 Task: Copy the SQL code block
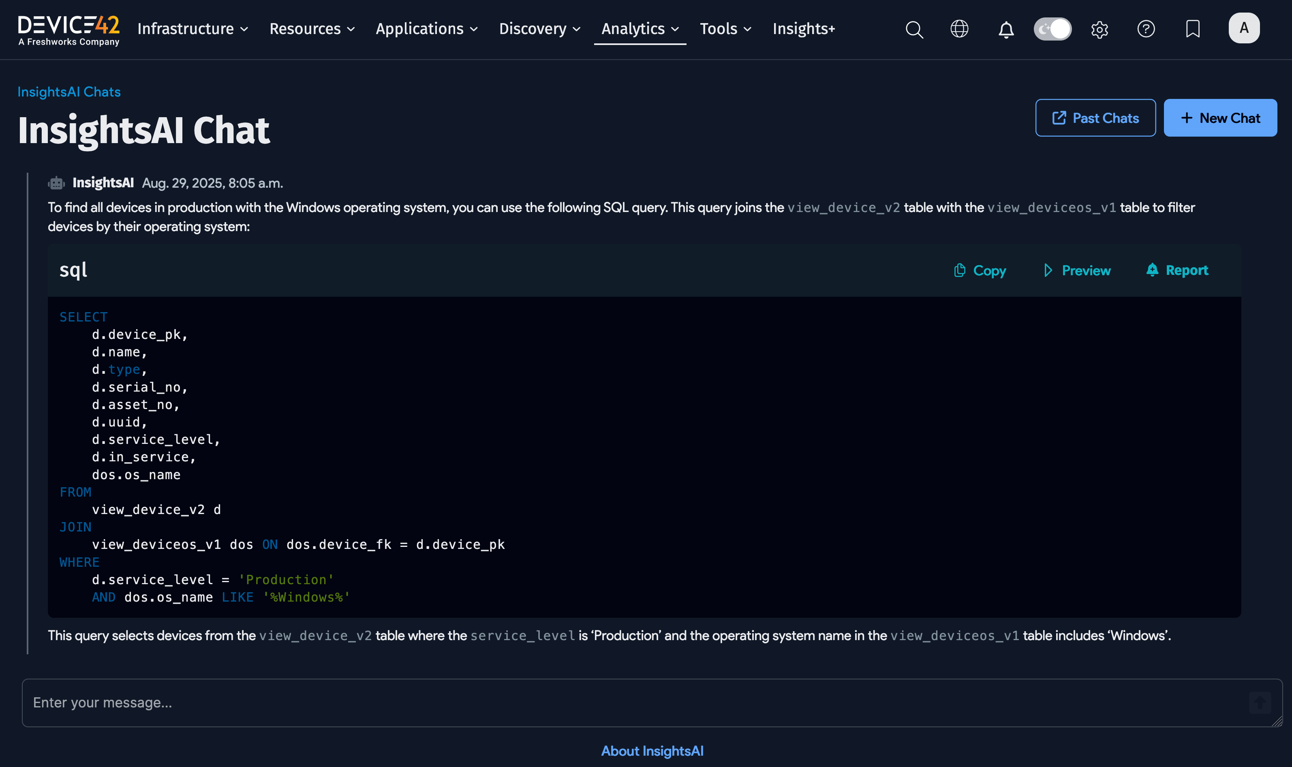(980, 270)
